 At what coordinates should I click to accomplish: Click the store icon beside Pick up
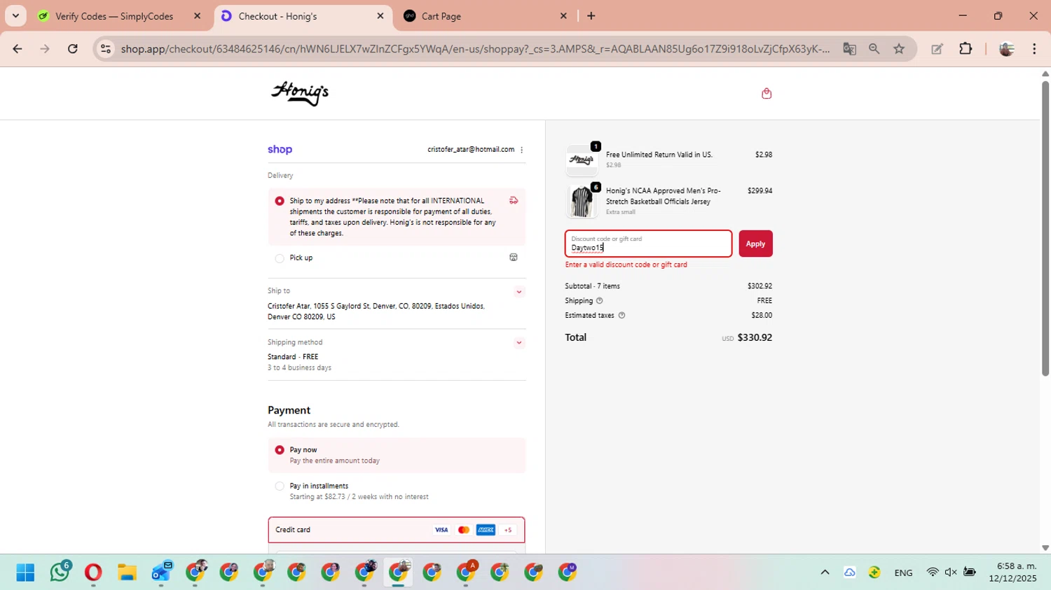click(514, 258)
